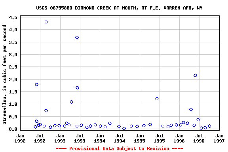
Task: Pick the 1996 data point near 2.15 cfs
Action: tap(195, 75)
